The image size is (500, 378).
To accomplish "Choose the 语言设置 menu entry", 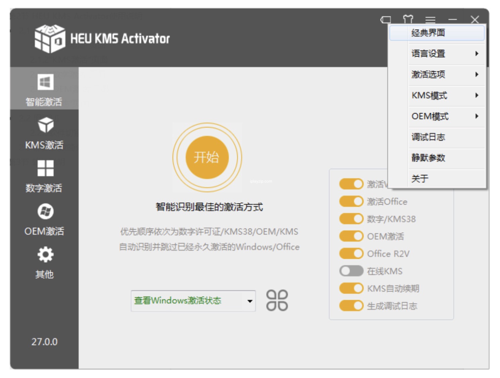I will 437,54.
